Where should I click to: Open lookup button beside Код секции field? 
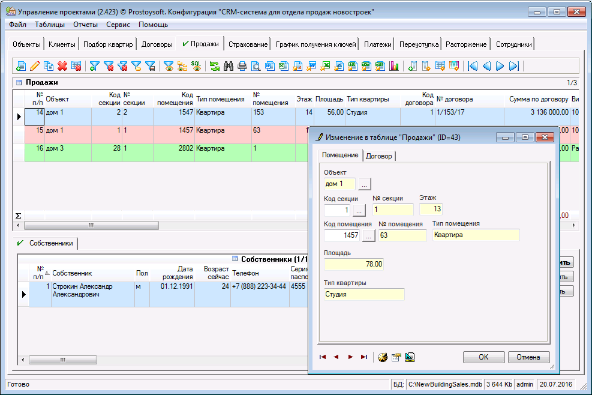click(x=358, y=210)
